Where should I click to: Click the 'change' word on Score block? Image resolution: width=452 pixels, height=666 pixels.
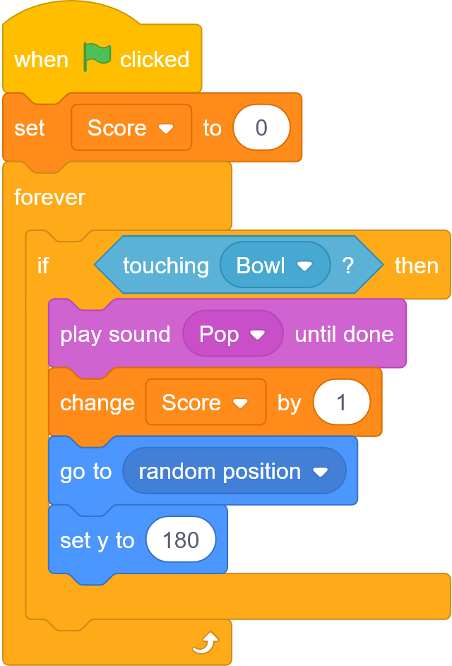coord(97,403)
